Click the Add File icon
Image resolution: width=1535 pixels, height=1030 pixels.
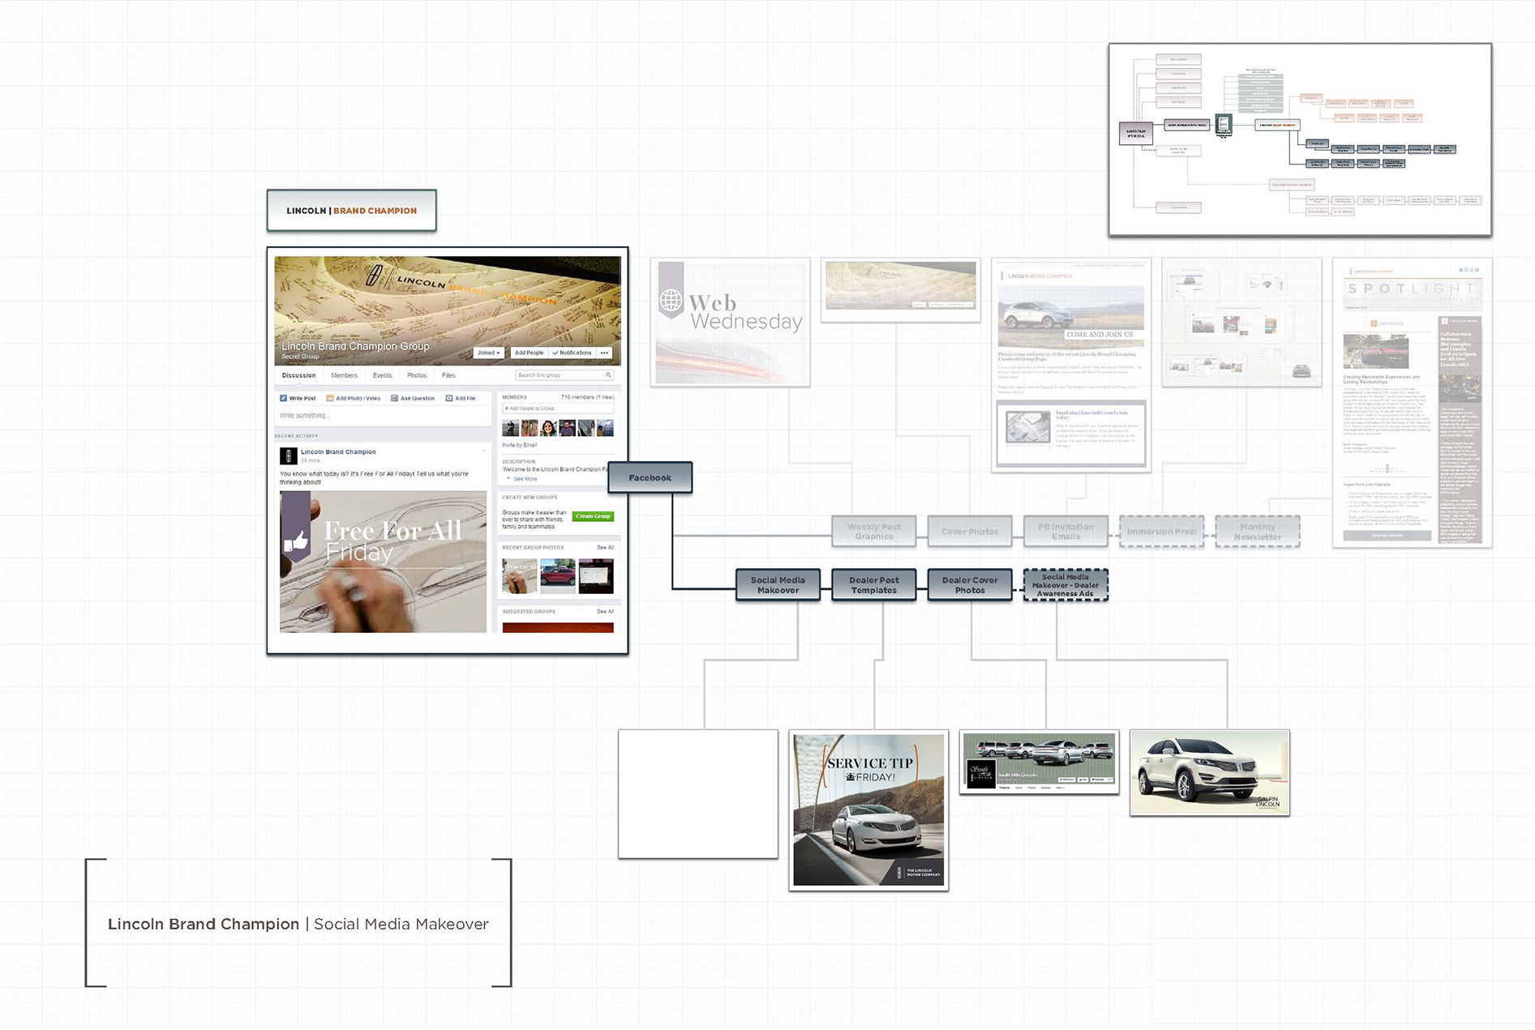tap(448, 398)
